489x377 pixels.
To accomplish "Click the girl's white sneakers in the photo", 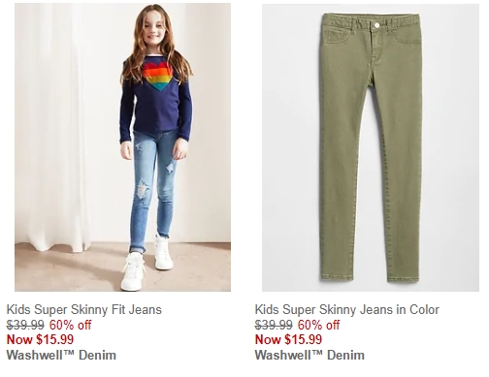I will coord(147,263).
